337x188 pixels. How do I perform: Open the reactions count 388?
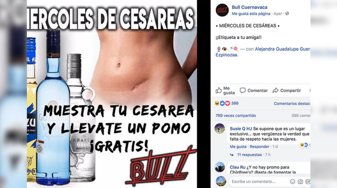coord(235,103)
